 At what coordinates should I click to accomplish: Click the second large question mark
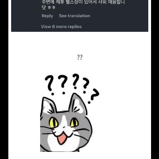[63, 85]
